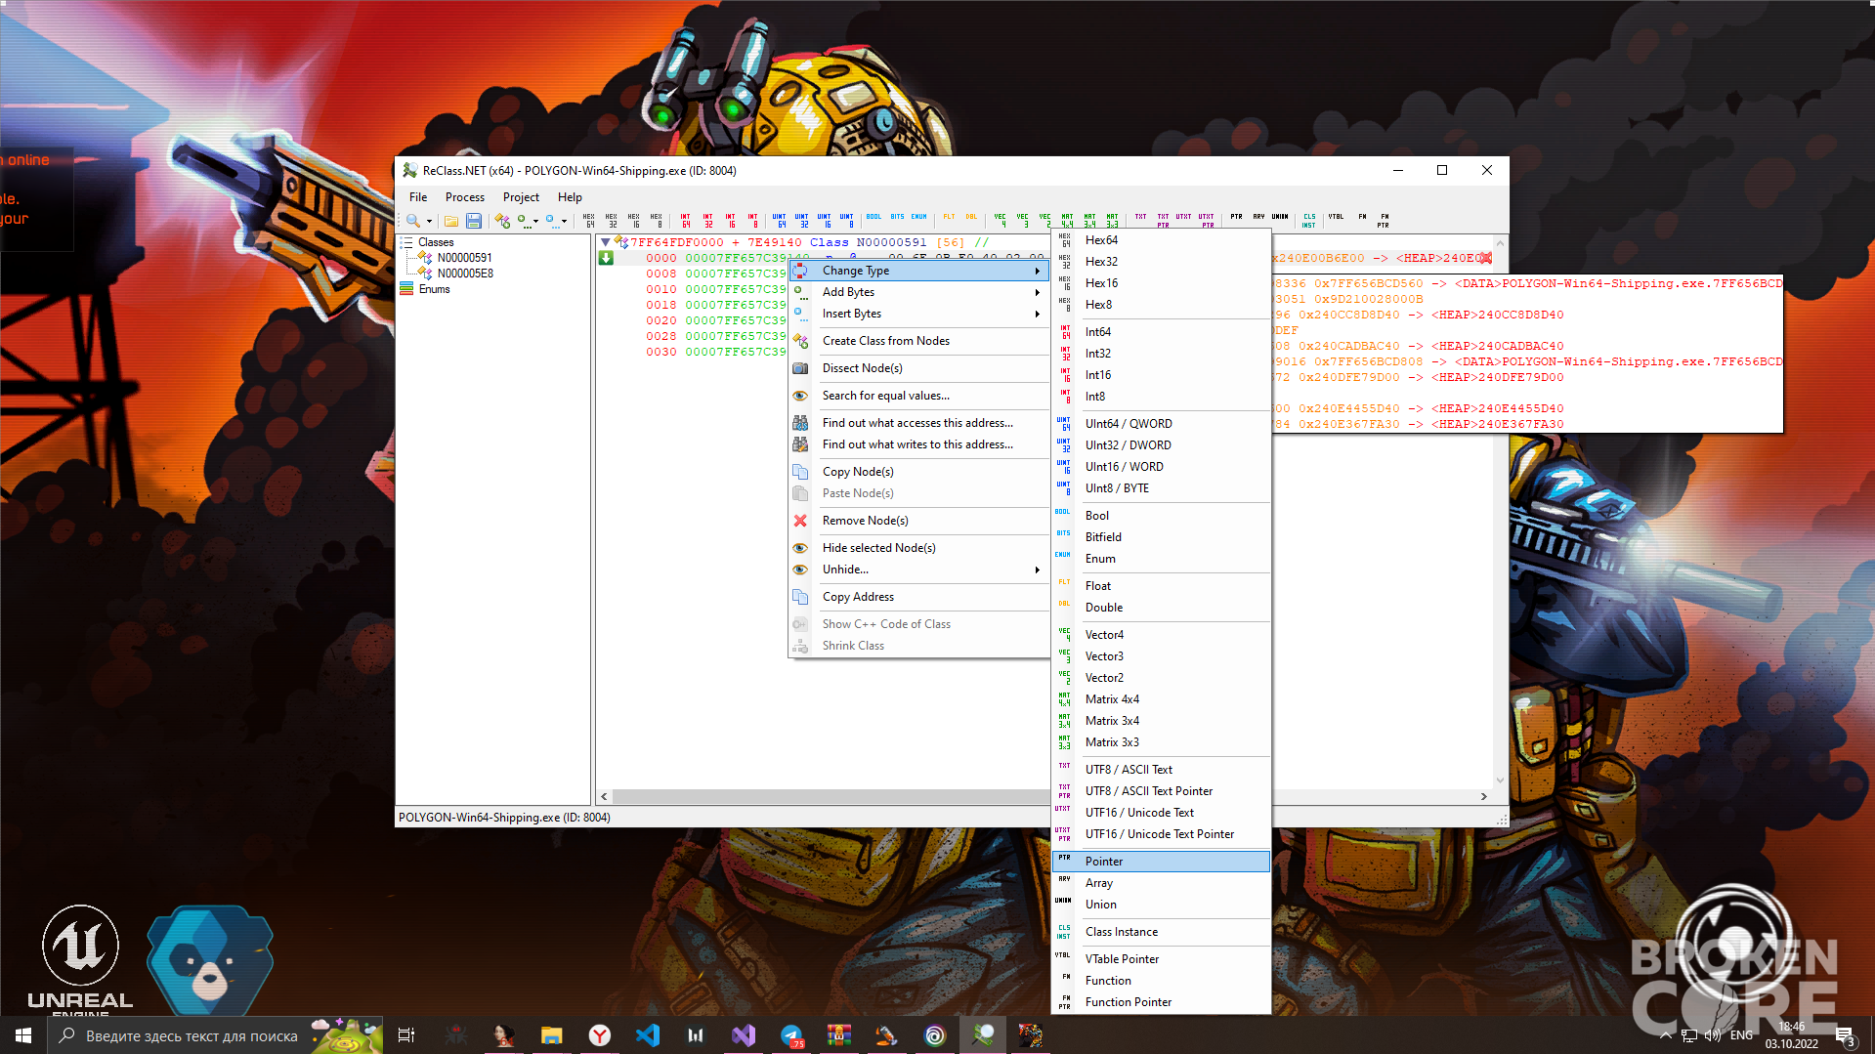Open Visual Studio Code from taskbar

tap(648, 1035)
